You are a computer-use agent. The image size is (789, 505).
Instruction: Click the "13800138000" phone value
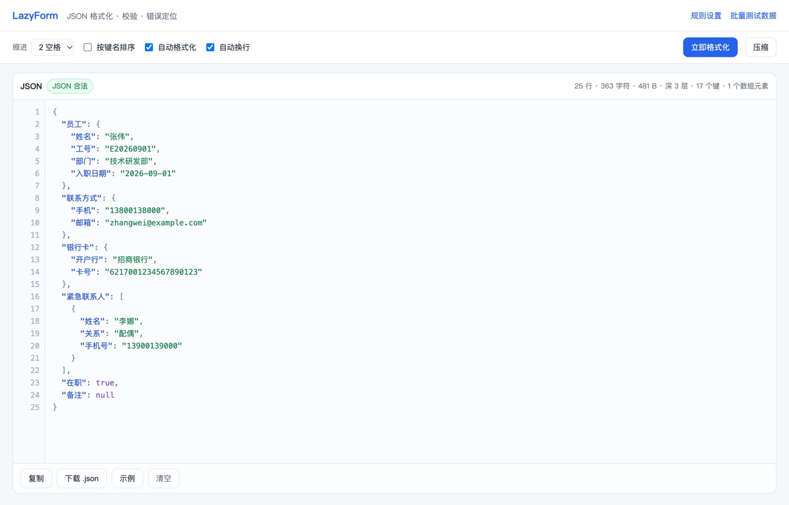tap(136, 211)
